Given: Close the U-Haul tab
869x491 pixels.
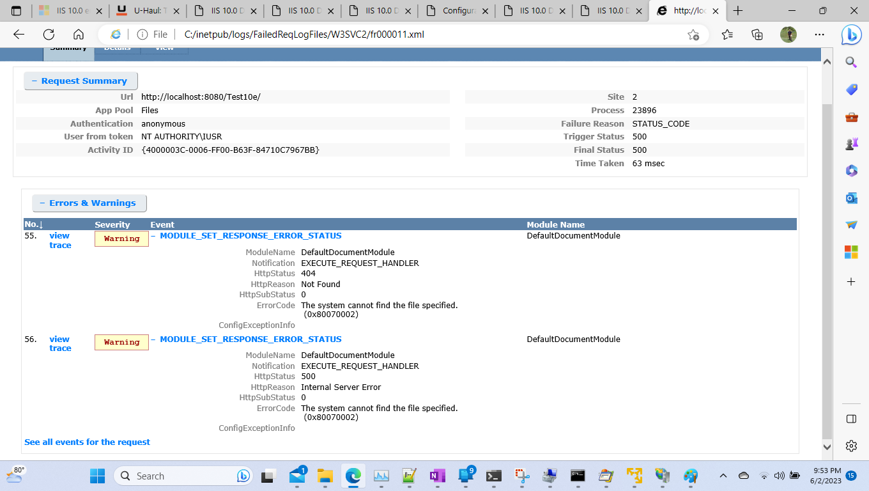Looking at the screenshot, I should tap(175, 11).
